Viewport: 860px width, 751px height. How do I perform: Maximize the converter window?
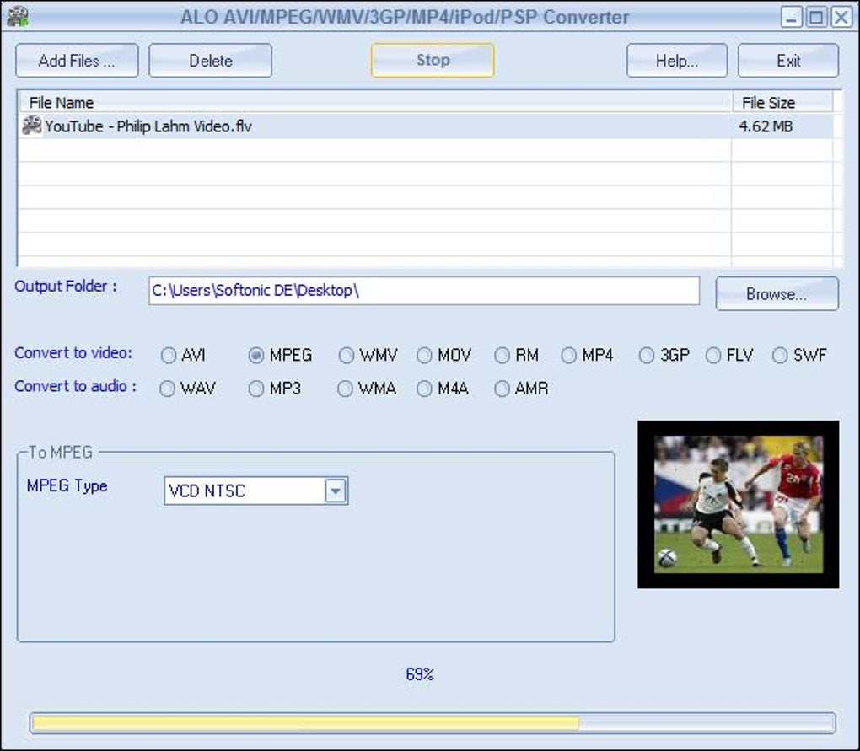pyautogui.click(x=816, y=18)
